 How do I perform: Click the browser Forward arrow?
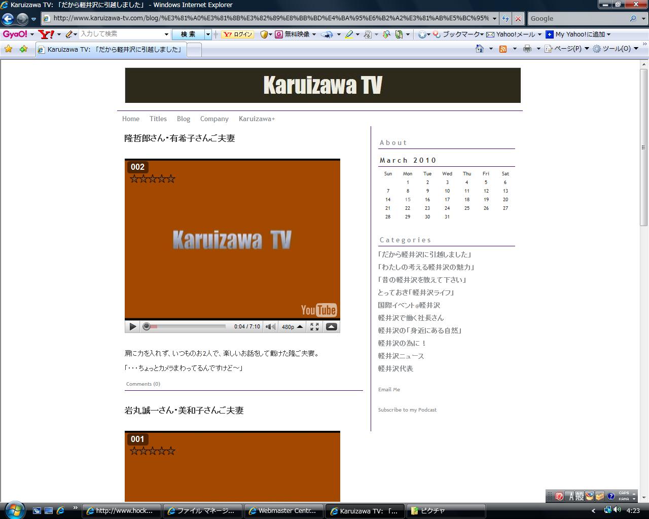pos(22,19)
